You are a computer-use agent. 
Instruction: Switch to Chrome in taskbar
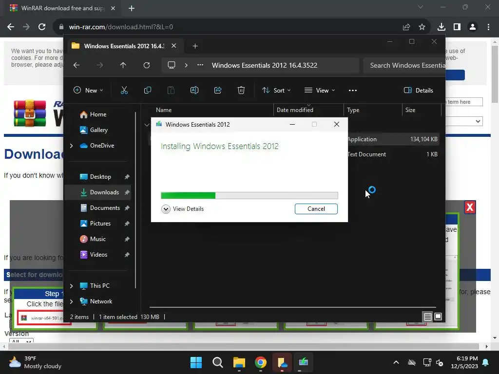pos(261,362)
